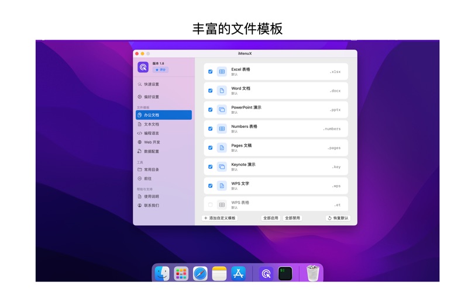Open App Store from the Dock
Viewport: 468px width, 292px height.
[238, 273]
